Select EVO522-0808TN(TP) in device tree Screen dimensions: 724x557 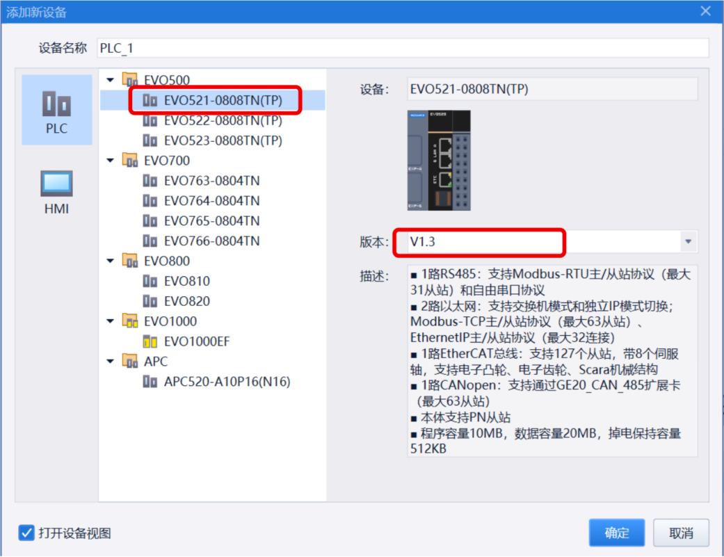tap(223, 120)
